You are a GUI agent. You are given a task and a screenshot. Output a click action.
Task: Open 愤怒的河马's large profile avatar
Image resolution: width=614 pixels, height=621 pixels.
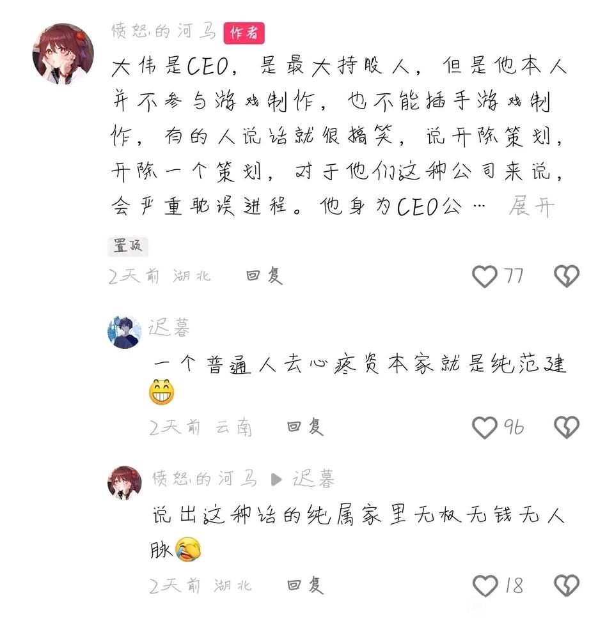63,54
